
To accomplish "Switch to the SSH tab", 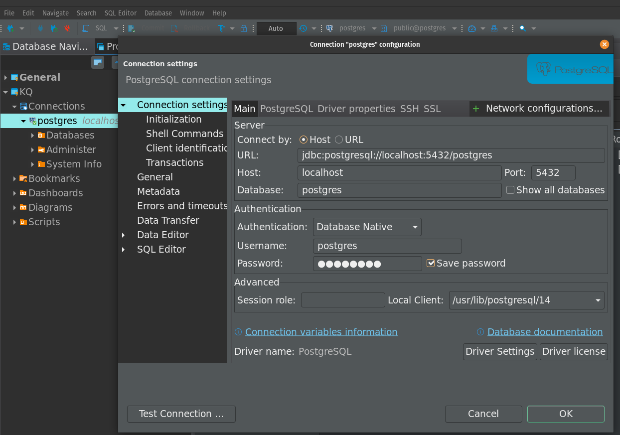I will point(410,109).
